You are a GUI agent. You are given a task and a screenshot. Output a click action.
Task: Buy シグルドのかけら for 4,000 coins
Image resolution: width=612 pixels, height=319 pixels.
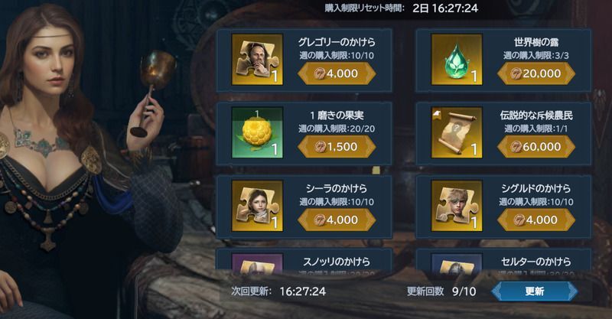(x=536, y=220)
